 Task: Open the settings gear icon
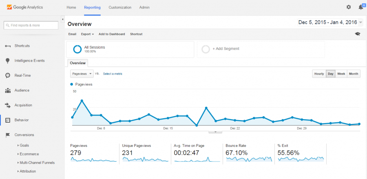349,7
